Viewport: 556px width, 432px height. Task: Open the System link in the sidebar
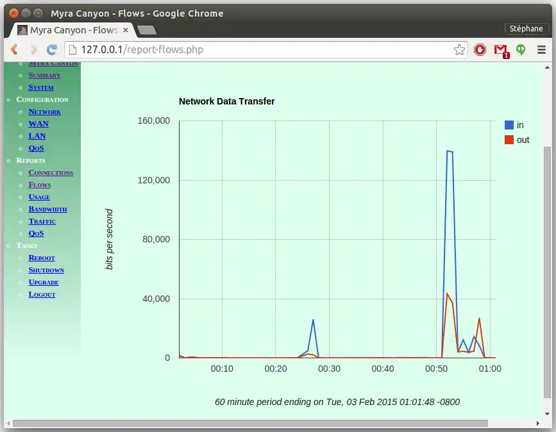(x=41, y=88)
